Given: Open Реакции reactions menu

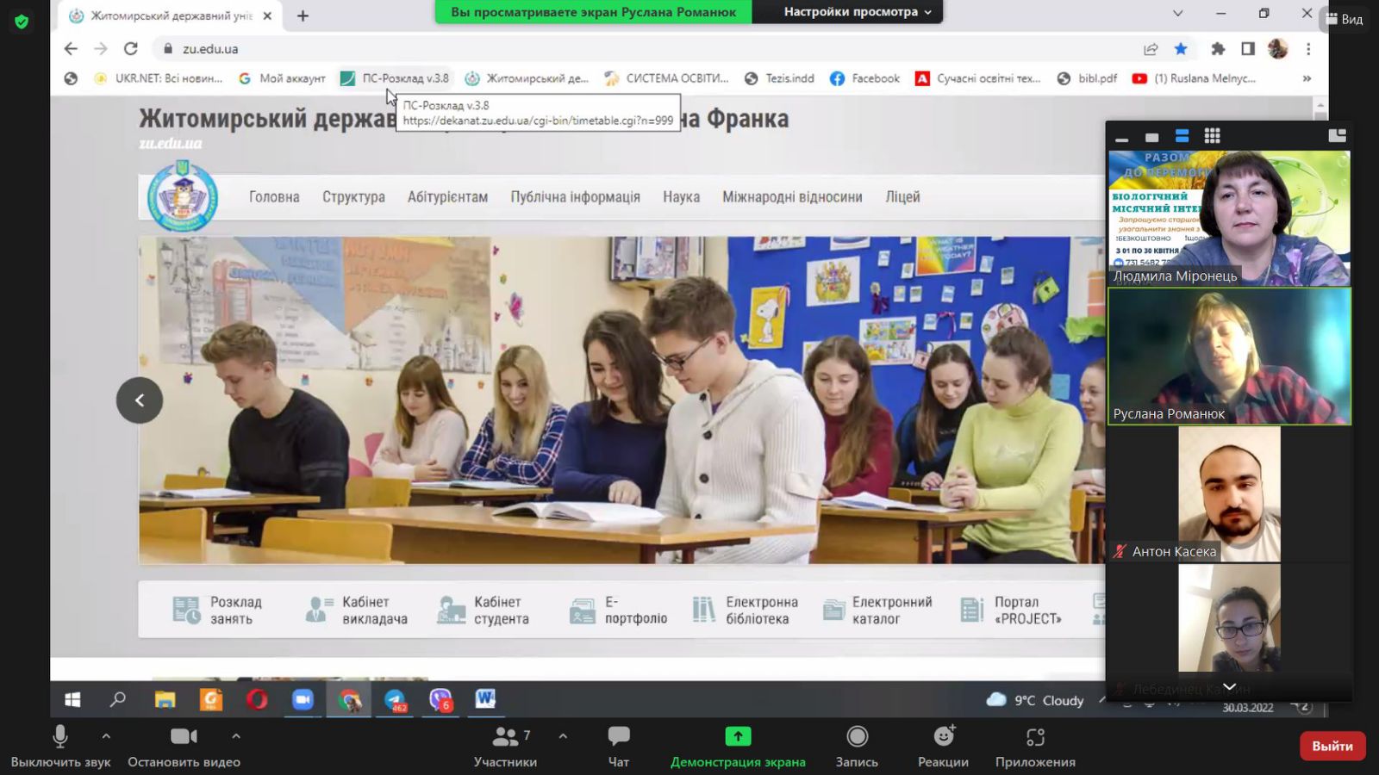Looking at the screenshot, I should (943, 746).
